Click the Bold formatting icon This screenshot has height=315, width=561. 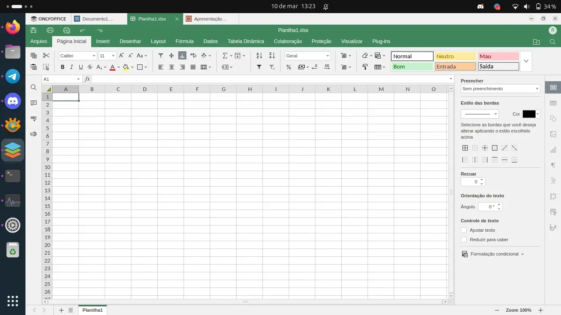pos(62,67)
